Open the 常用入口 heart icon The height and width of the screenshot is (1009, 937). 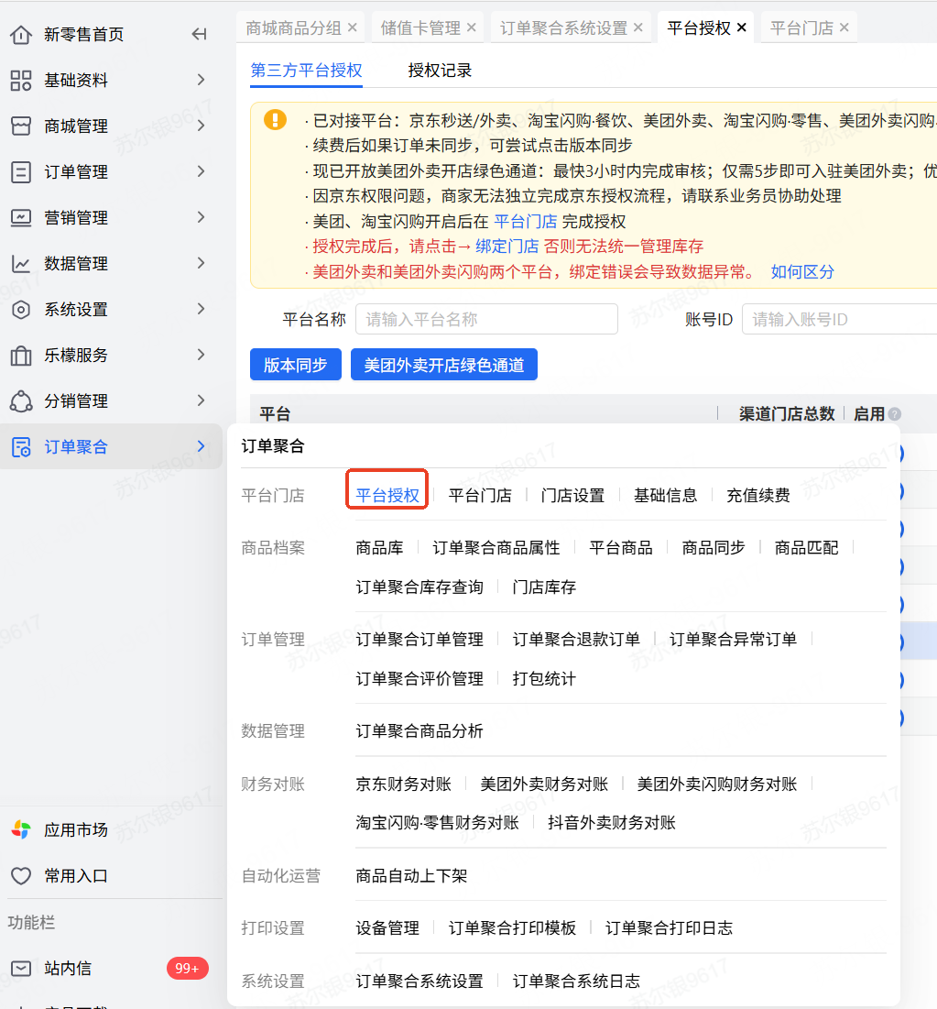point(20,876)
